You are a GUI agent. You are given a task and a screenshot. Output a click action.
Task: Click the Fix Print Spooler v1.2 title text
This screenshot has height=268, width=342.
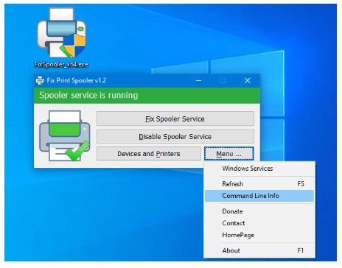(x=77, y=80)
